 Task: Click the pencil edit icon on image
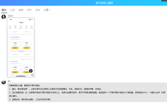[x=31, y=71]
